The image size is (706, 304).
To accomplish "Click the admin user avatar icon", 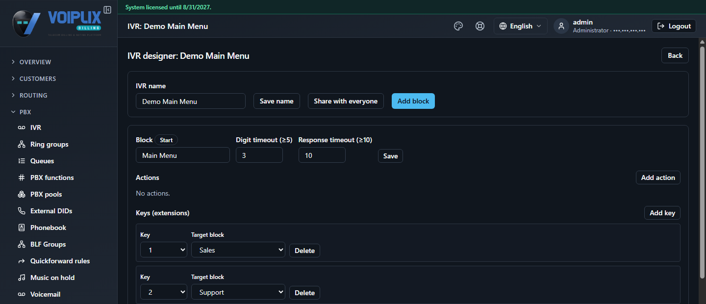I will [561, 26].
